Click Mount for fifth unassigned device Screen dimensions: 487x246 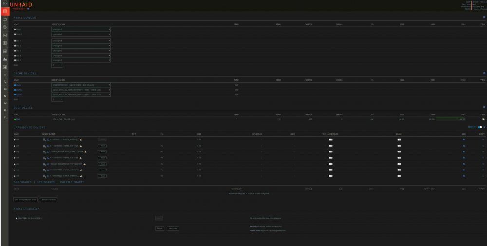coord(102,164)
